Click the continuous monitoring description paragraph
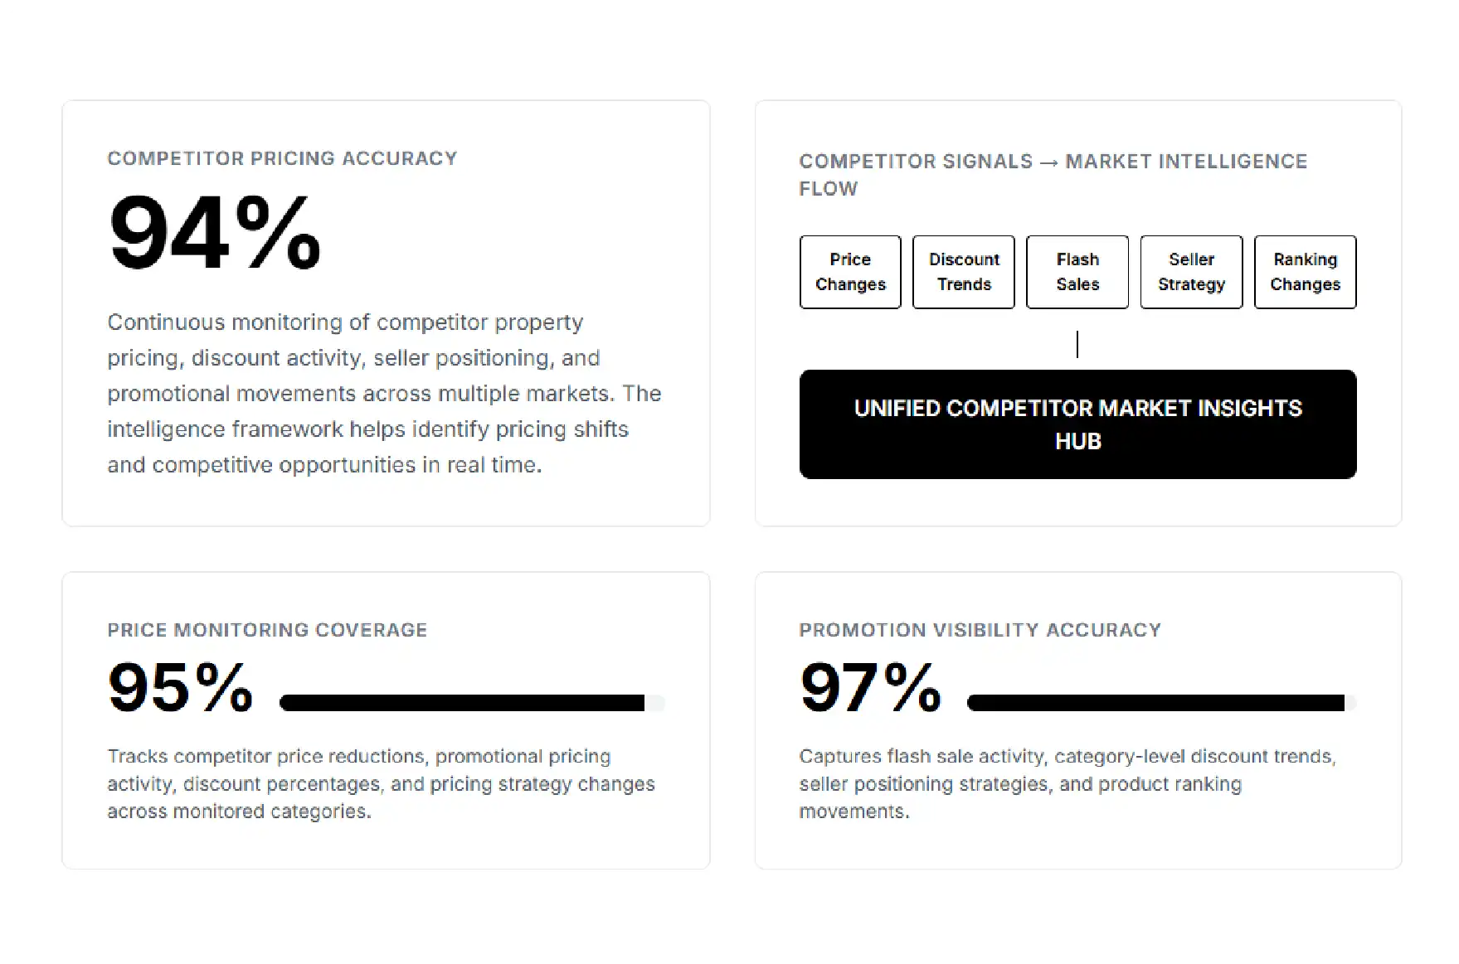The height and width of the screenshot is (964, 1459). (384, 393)
